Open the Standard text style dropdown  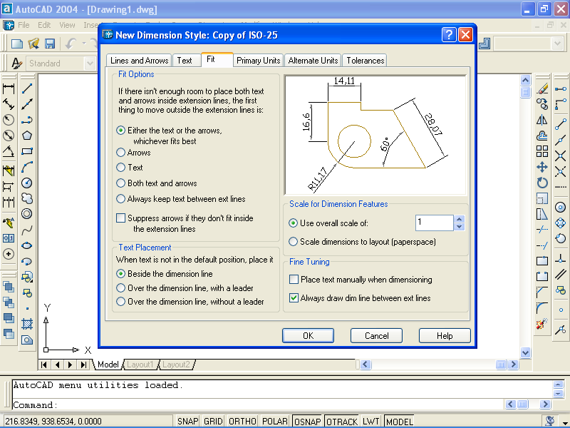[x=90, y=63]
